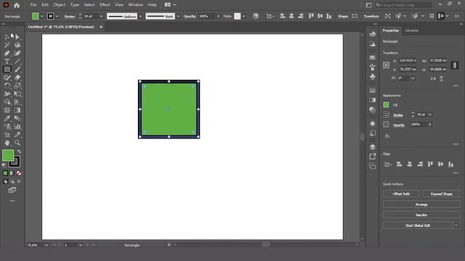Select the Hand tool
Viewport: 465px width, 261px height.
tap(7, 143)
